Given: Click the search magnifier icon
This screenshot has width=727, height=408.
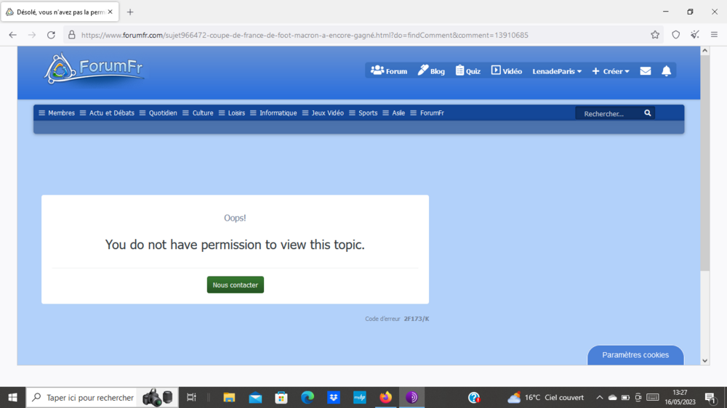Looking at the screenshot, I should [647, 113].
